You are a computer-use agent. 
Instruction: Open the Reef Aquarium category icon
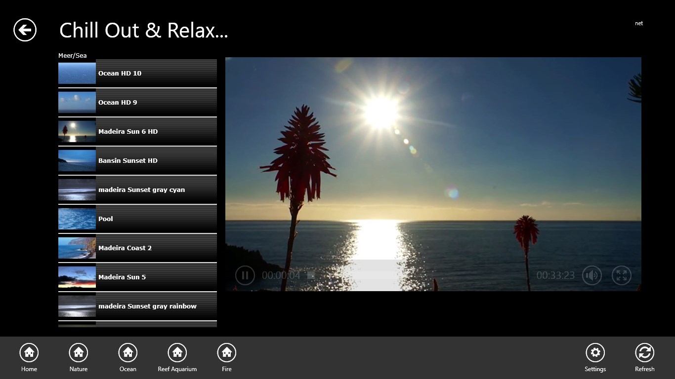pos(177,353)
